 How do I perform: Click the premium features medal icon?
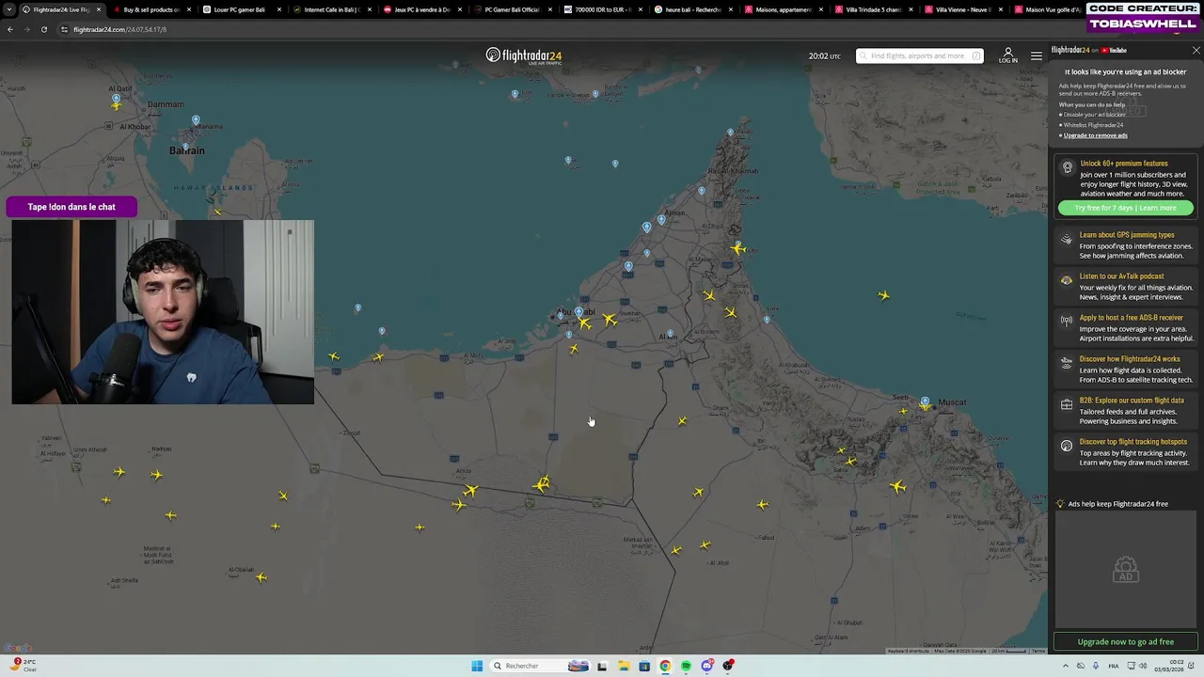[x=1067, y=168]
